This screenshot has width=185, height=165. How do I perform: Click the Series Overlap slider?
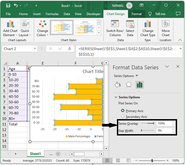click(148, 123)
